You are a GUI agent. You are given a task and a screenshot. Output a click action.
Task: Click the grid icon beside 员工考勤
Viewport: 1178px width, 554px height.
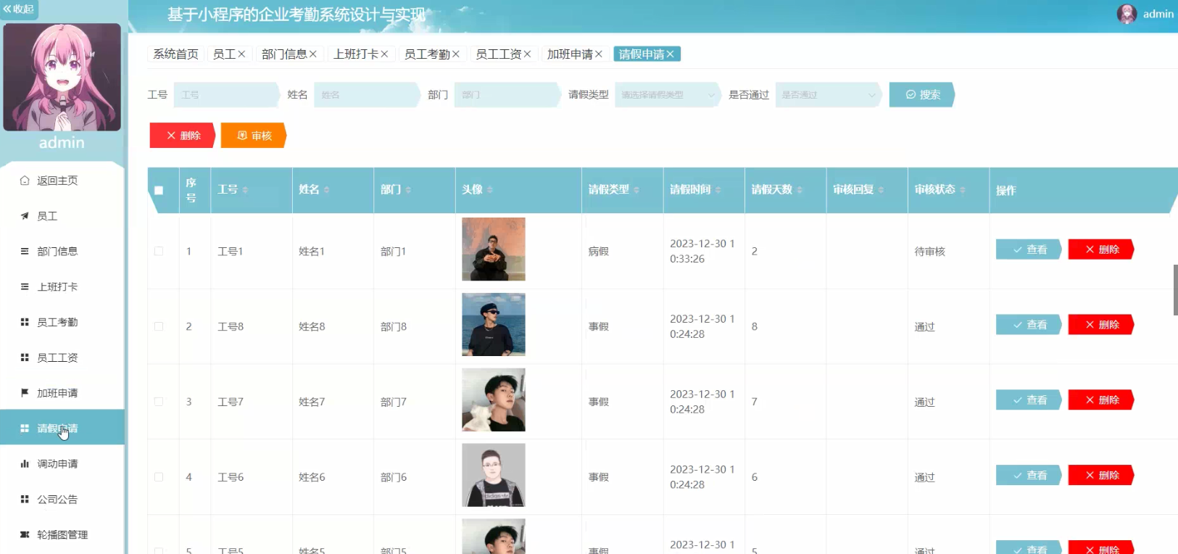point(25,322)
